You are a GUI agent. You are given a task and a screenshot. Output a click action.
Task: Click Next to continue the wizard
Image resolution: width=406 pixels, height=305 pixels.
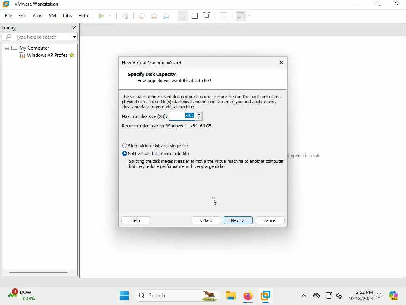238,220
